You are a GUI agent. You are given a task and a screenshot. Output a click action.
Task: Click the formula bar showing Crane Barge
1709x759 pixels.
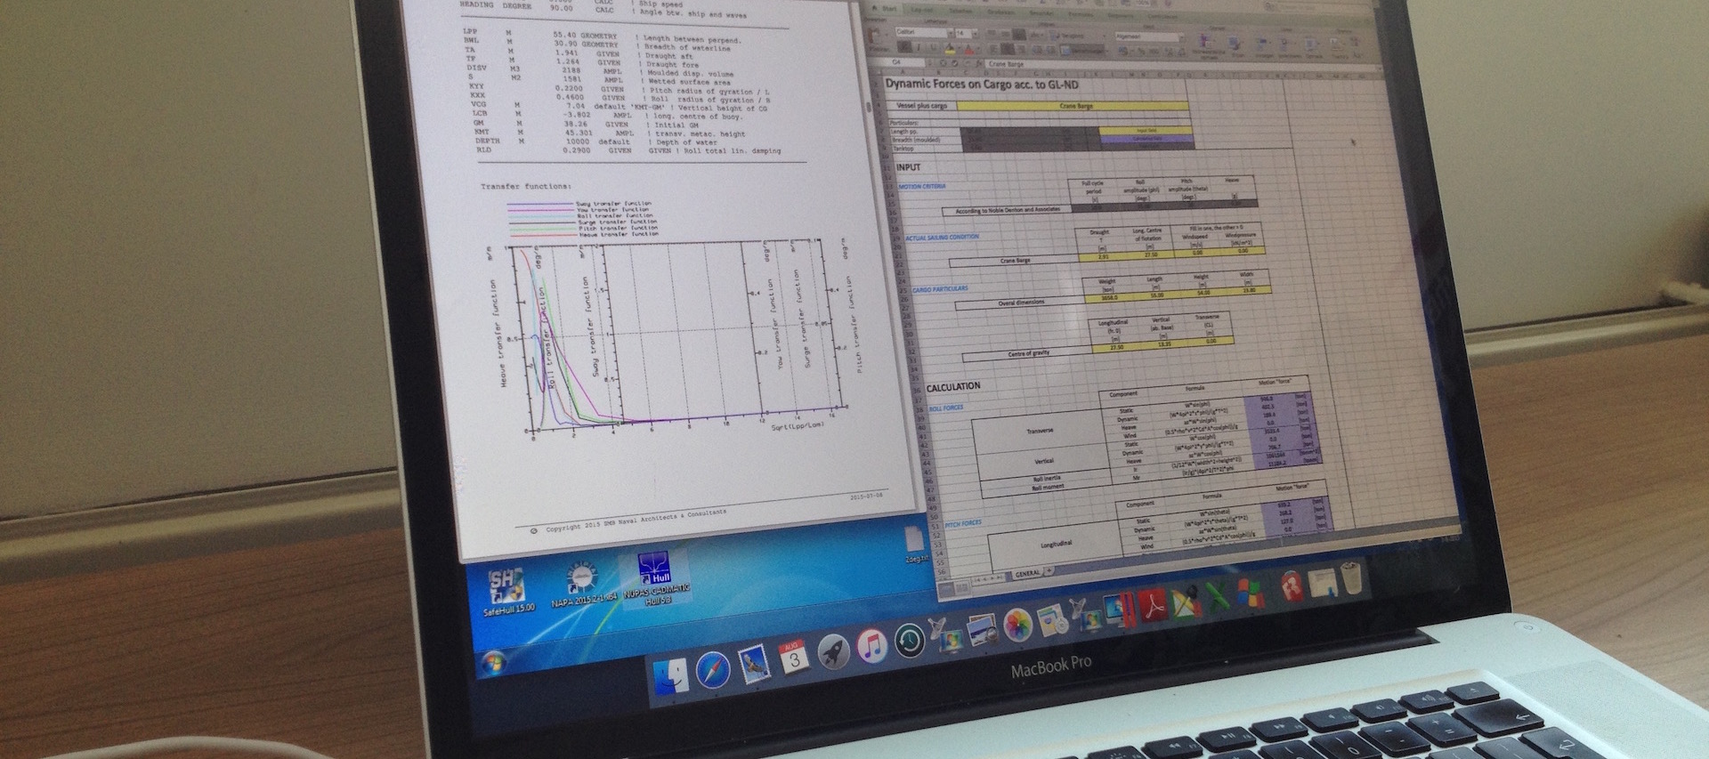click(1181, 65)
